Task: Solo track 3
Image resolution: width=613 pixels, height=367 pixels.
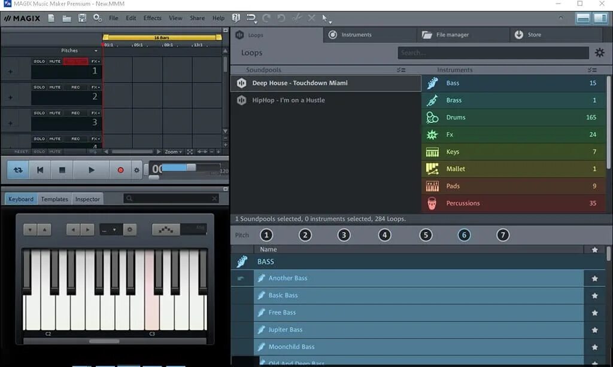Action: (x=39, y=113)
